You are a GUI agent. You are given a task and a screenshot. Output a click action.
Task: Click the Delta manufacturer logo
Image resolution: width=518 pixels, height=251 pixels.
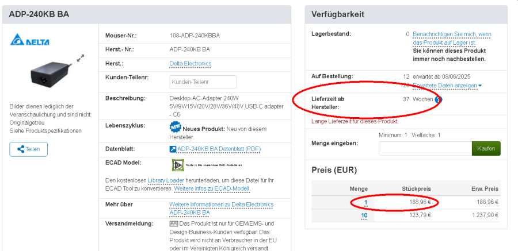29,41
